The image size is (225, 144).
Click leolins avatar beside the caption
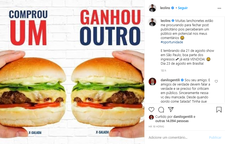[x=152, y=22]
